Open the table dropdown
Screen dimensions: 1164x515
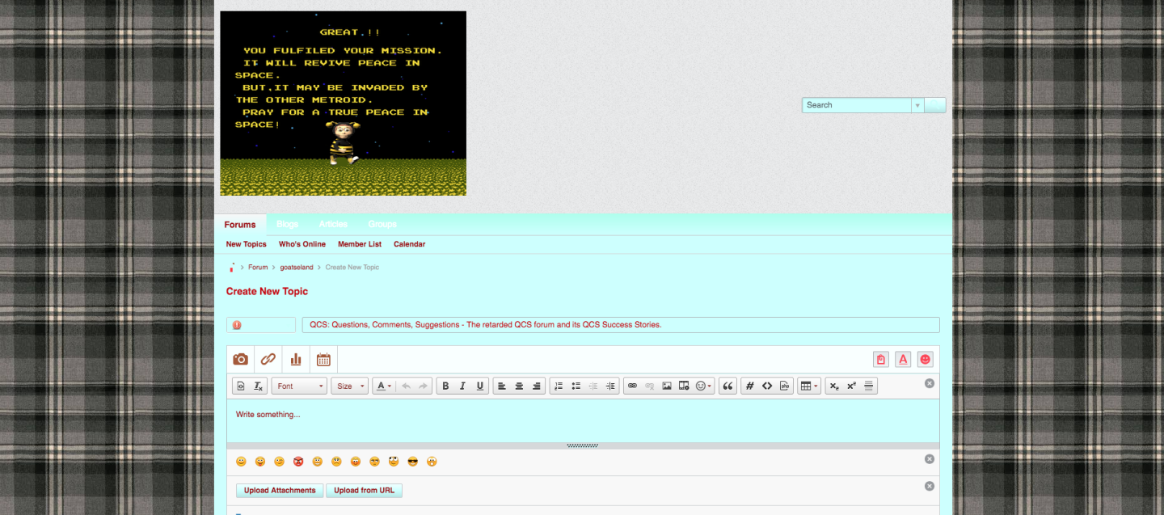[808, 386]
